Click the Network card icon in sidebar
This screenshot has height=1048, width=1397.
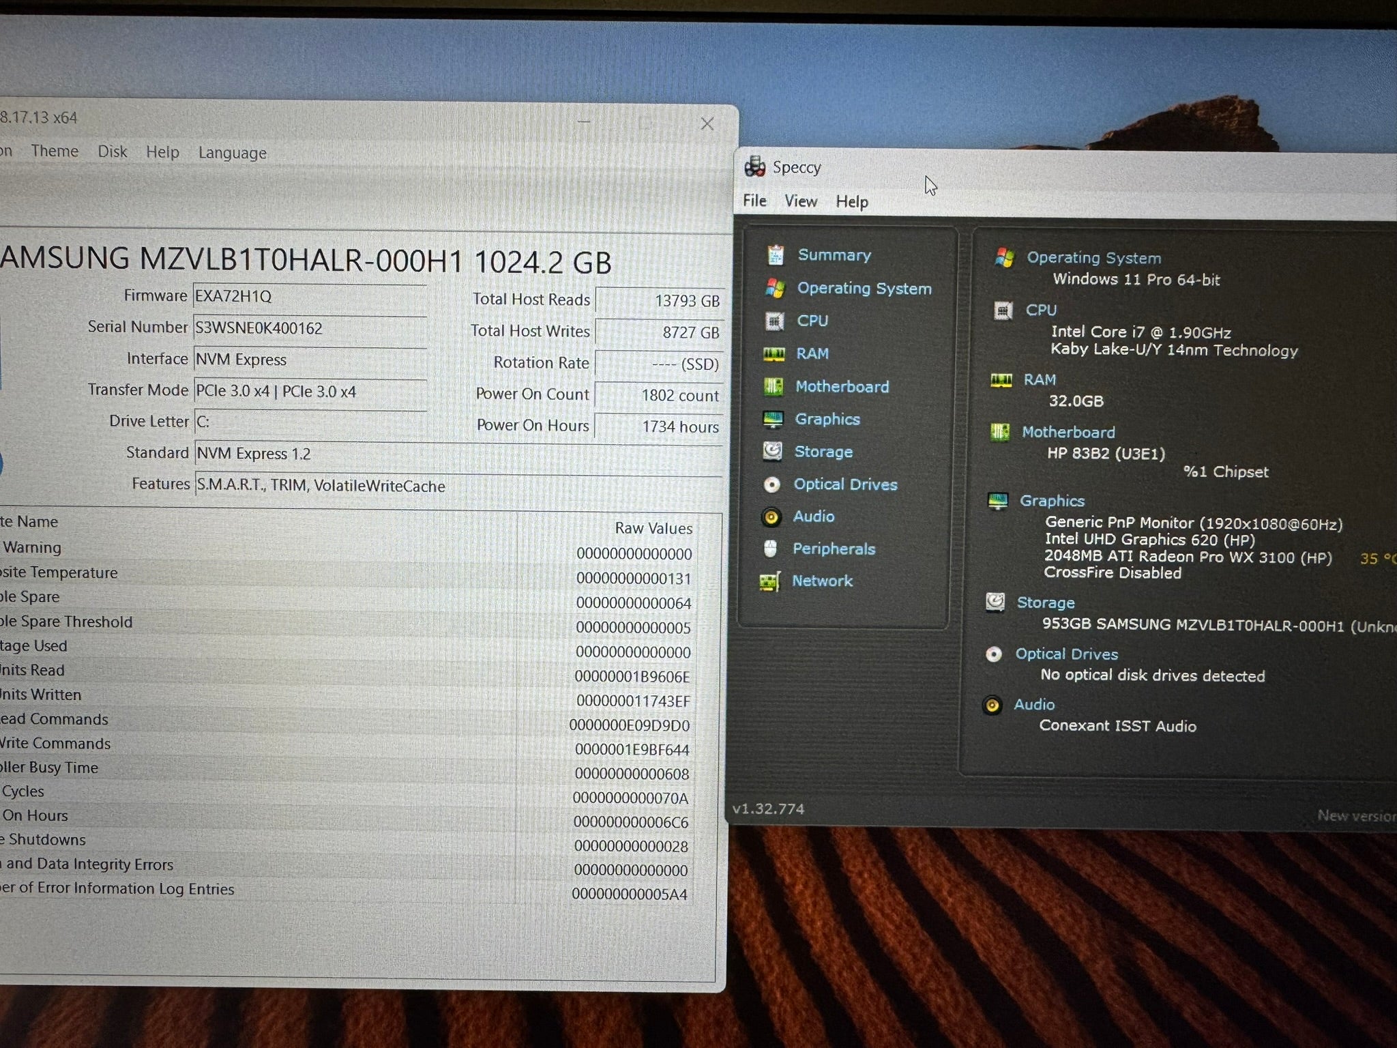click(x=769, y=581)
